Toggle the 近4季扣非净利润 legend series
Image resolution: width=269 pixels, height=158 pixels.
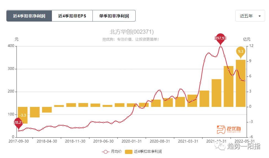(x=143, y=152)
